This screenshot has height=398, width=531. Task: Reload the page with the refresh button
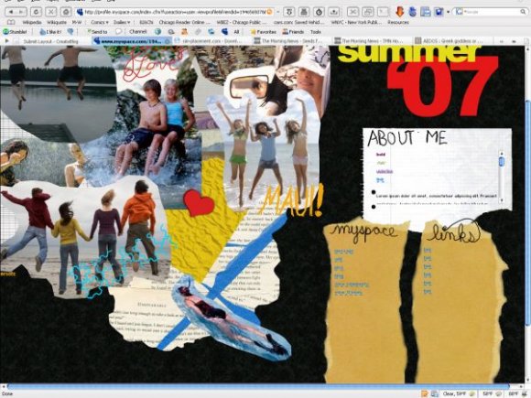(36, 12)
